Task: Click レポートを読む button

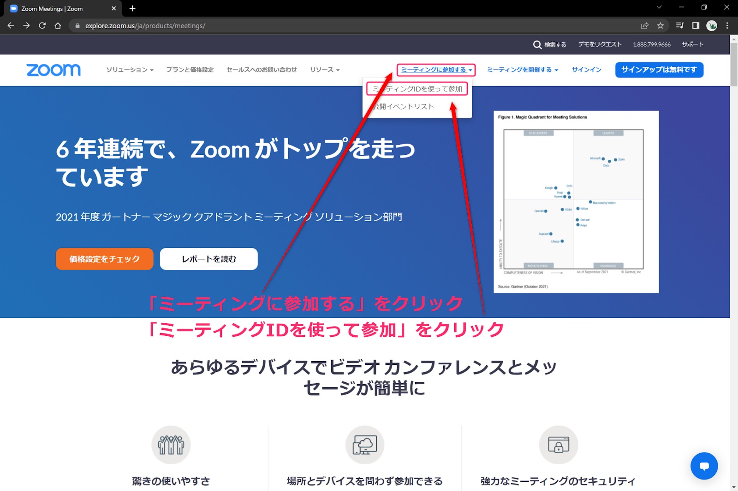Action: (x=209, y=259)
